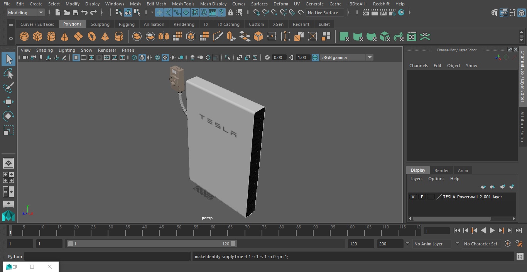Switch to the Sculpting shelf tab
527x272 pixels.
click(x=100, y=24)
